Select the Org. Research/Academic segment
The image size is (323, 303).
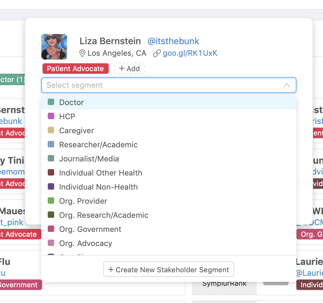(169, 215)
